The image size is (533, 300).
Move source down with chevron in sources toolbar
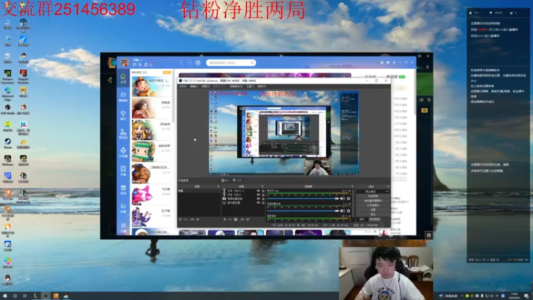[248, 219]
